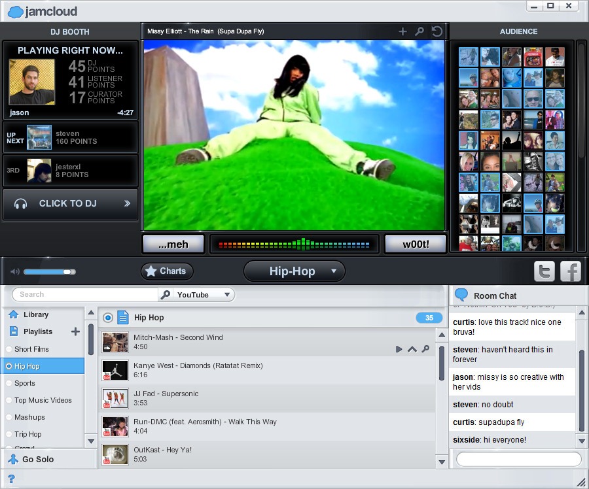The height and width of the screenshot is (489, 589).
Task: Open the Hip-Hop genre dropdown
Action: click(x=294, y=271)
